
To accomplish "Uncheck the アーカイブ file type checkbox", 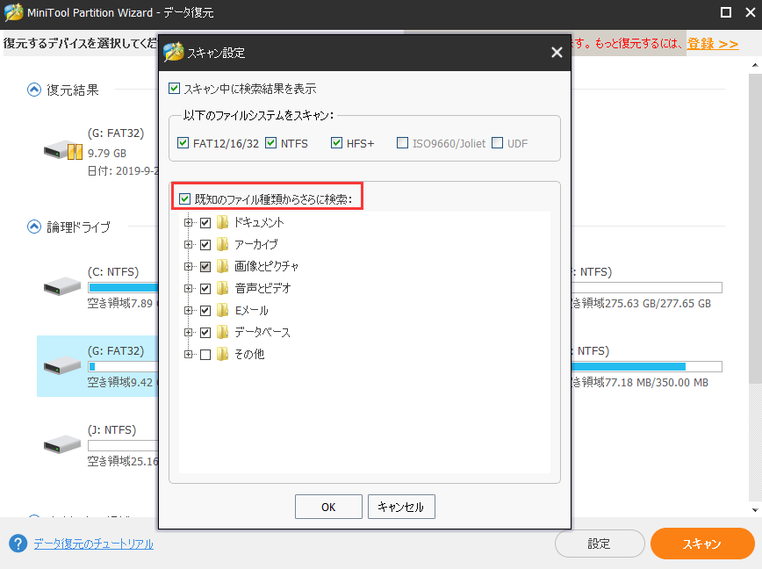I will click(x=205, y=245).
